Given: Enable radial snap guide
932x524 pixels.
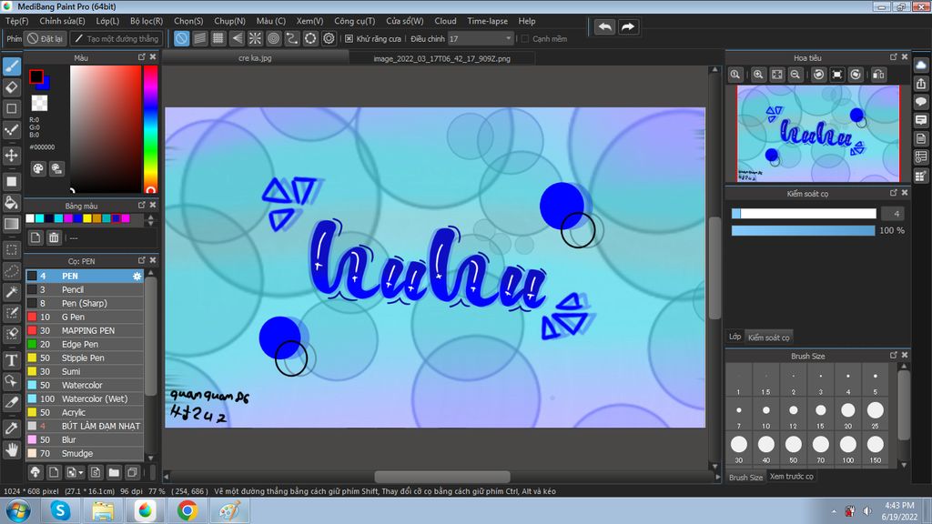Looking at the screenshot, I should coord(255,38).
